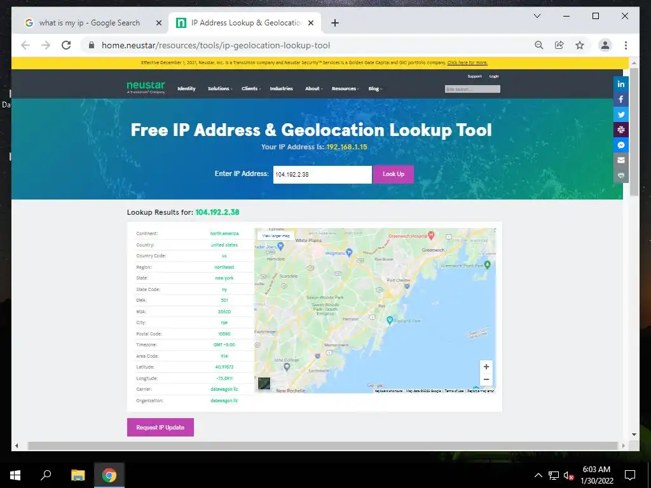Click the Greenwich Hospital map pin
The height and width of the screenshot is (488, 651).
431,235
